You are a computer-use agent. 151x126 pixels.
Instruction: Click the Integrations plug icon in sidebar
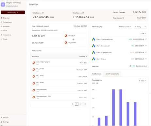[x=2, y=35]
